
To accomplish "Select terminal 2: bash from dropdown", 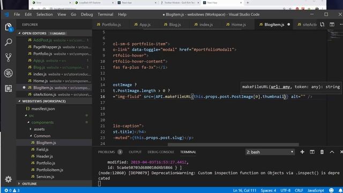I will point(270,152).
